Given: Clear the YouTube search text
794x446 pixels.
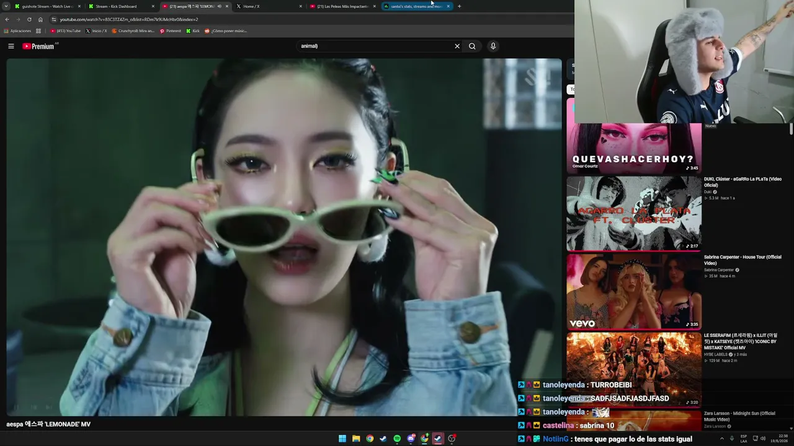Looking at the screenshot, I should [457, 46].
